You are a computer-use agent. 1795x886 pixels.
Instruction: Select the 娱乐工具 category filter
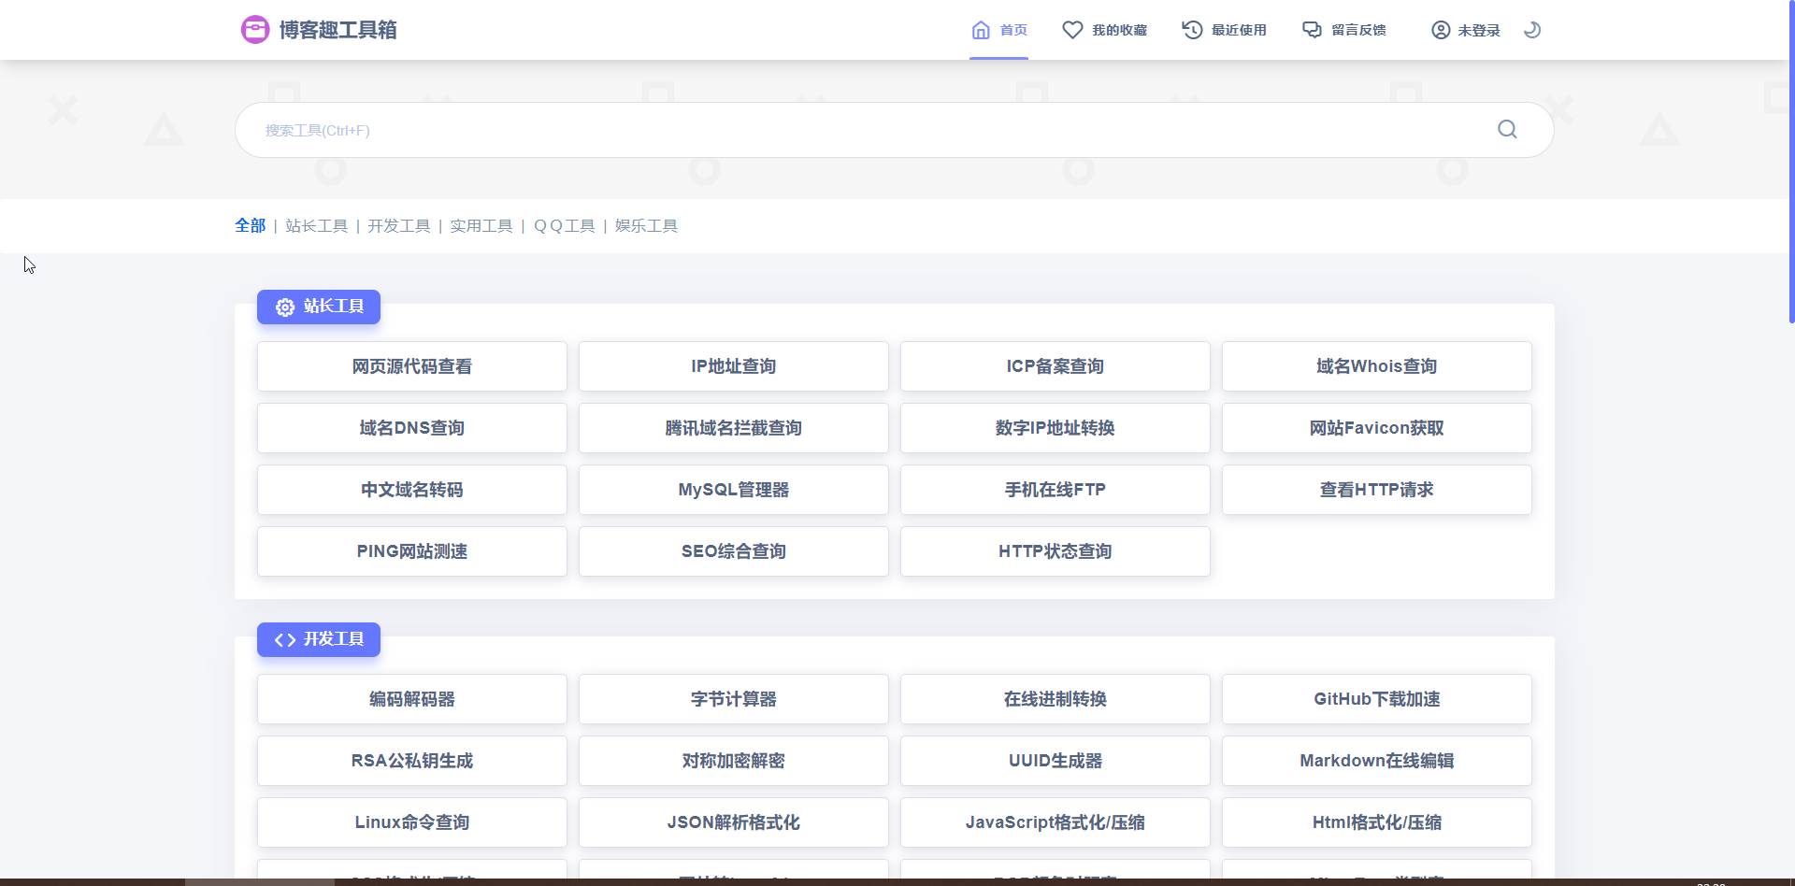646,225
